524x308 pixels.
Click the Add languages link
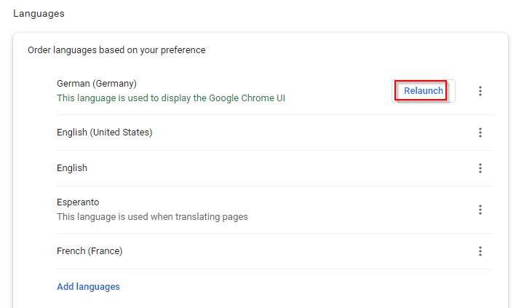88,287
